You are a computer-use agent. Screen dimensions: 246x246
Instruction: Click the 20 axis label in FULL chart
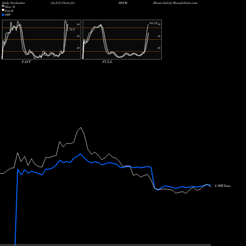pos(159,48)
